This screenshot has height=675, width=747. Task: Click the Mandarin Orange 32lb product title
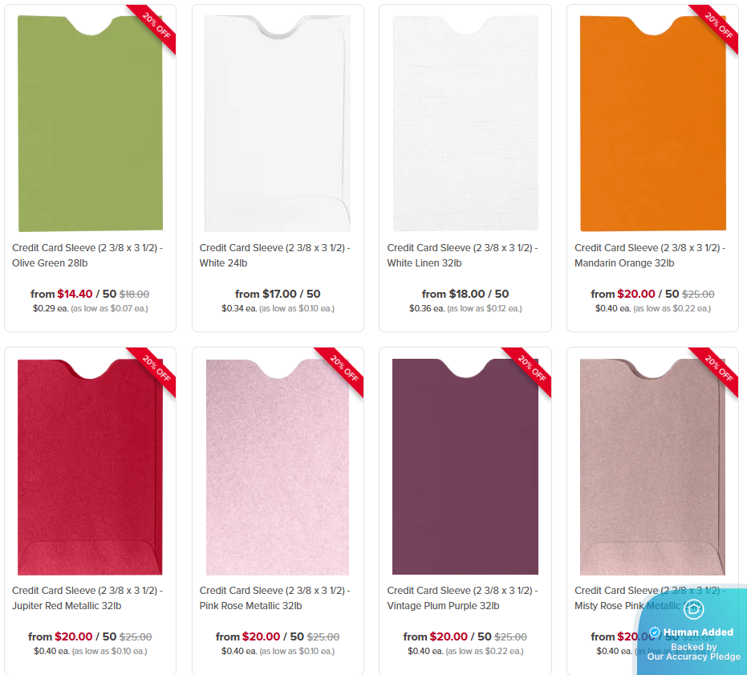click(650, 255)
